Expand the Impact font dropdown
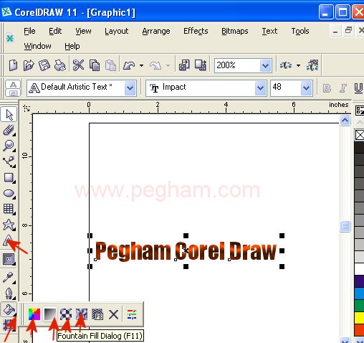Screen dimensions: 364x343 coord(261,88)
